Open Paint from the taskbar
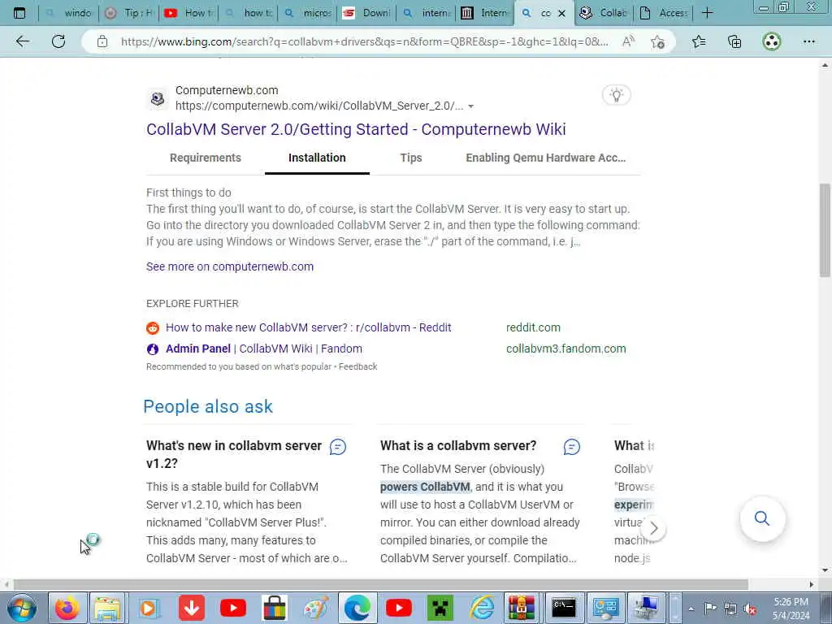 (x=316, y=608)
